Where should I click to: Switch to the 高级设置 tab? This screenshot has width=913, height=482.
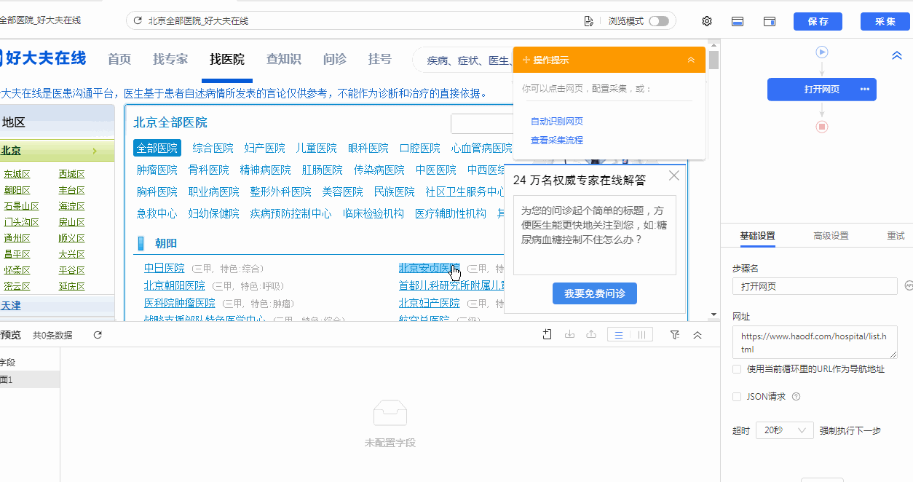pos(831,236)
